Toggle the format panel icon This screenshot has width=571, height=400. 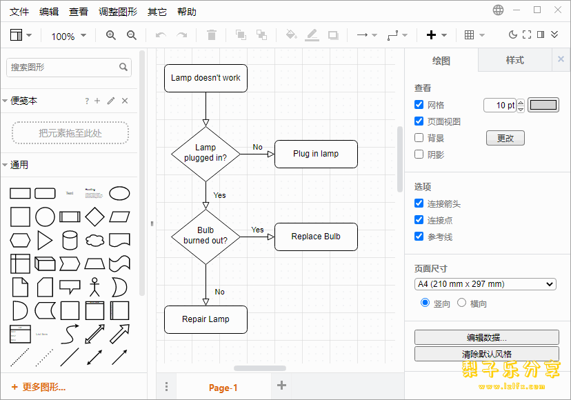541,34
